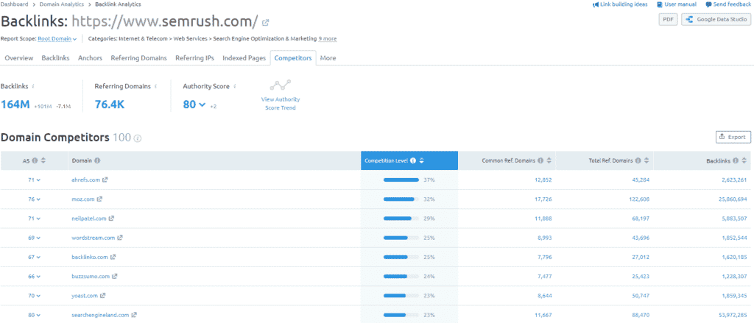Select the Competitors tab

click(x=293, y=57)
